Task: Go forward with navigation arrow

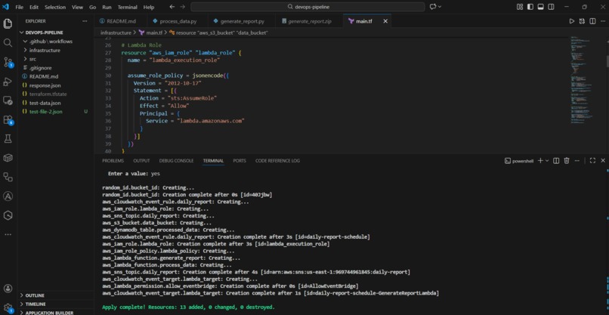Action: (x=183, y=7)
